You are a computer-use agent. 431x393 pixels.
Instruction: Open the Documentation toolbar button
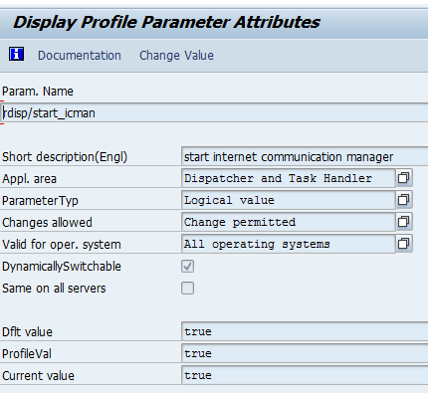pyautogui.click(x=80, y=56)
